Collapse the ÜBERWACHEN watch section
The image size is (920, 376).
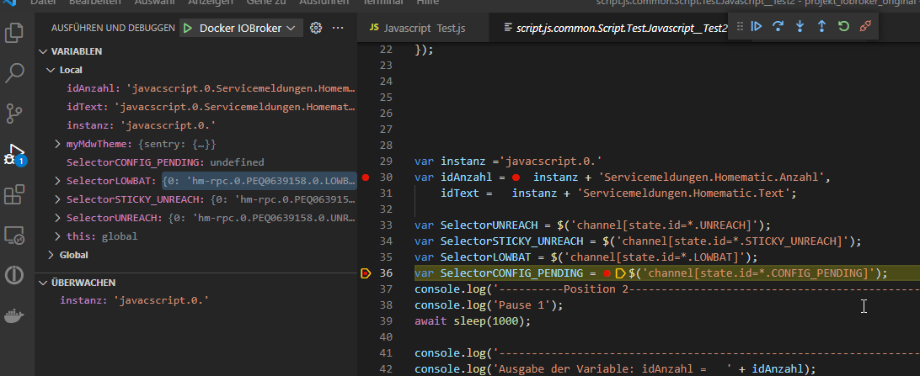[x=43, y=283]
